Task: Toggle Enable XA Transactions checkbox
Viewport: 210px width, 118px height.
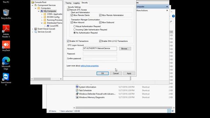Action: click(x=68, y=41)
